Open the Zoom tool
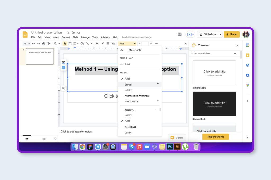Screen dimensions: 271x180 (56, 43)
